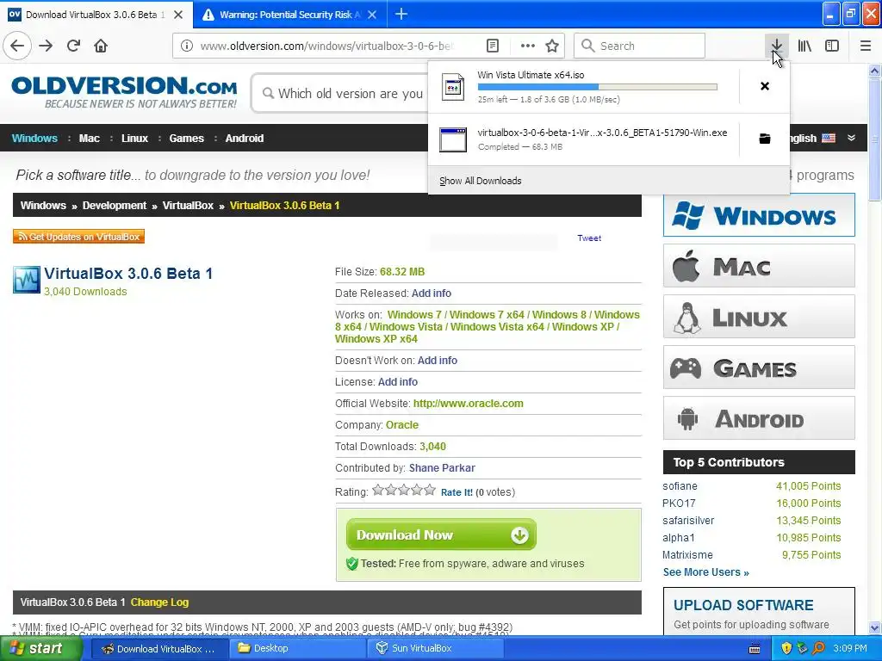Select Windows in the site navigation bar
The image size is (882, 661).
tap(34, 139)
